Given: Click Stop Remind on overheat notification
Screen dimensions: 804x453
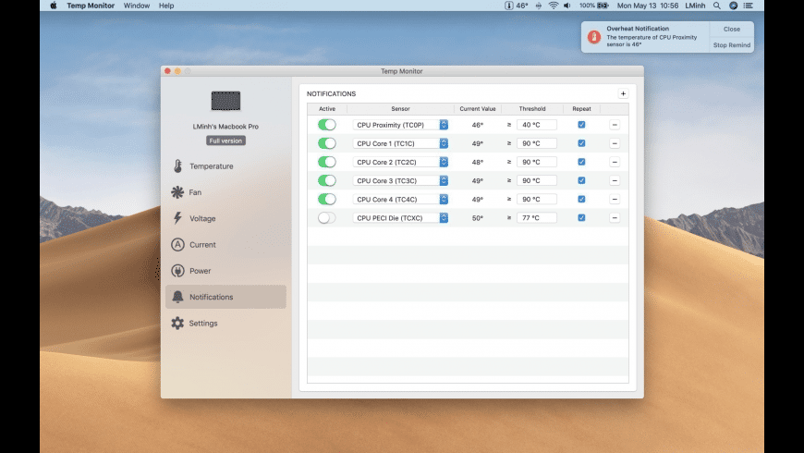Looking at the screenshot, I should 732,45.
